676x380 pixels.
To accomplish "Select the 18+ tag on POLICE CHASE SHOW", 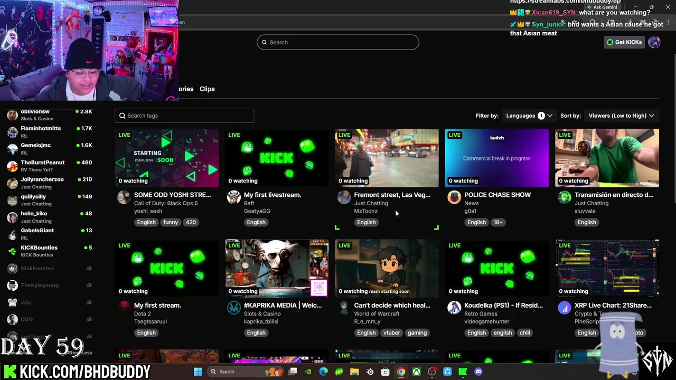I will coord(498,222).
